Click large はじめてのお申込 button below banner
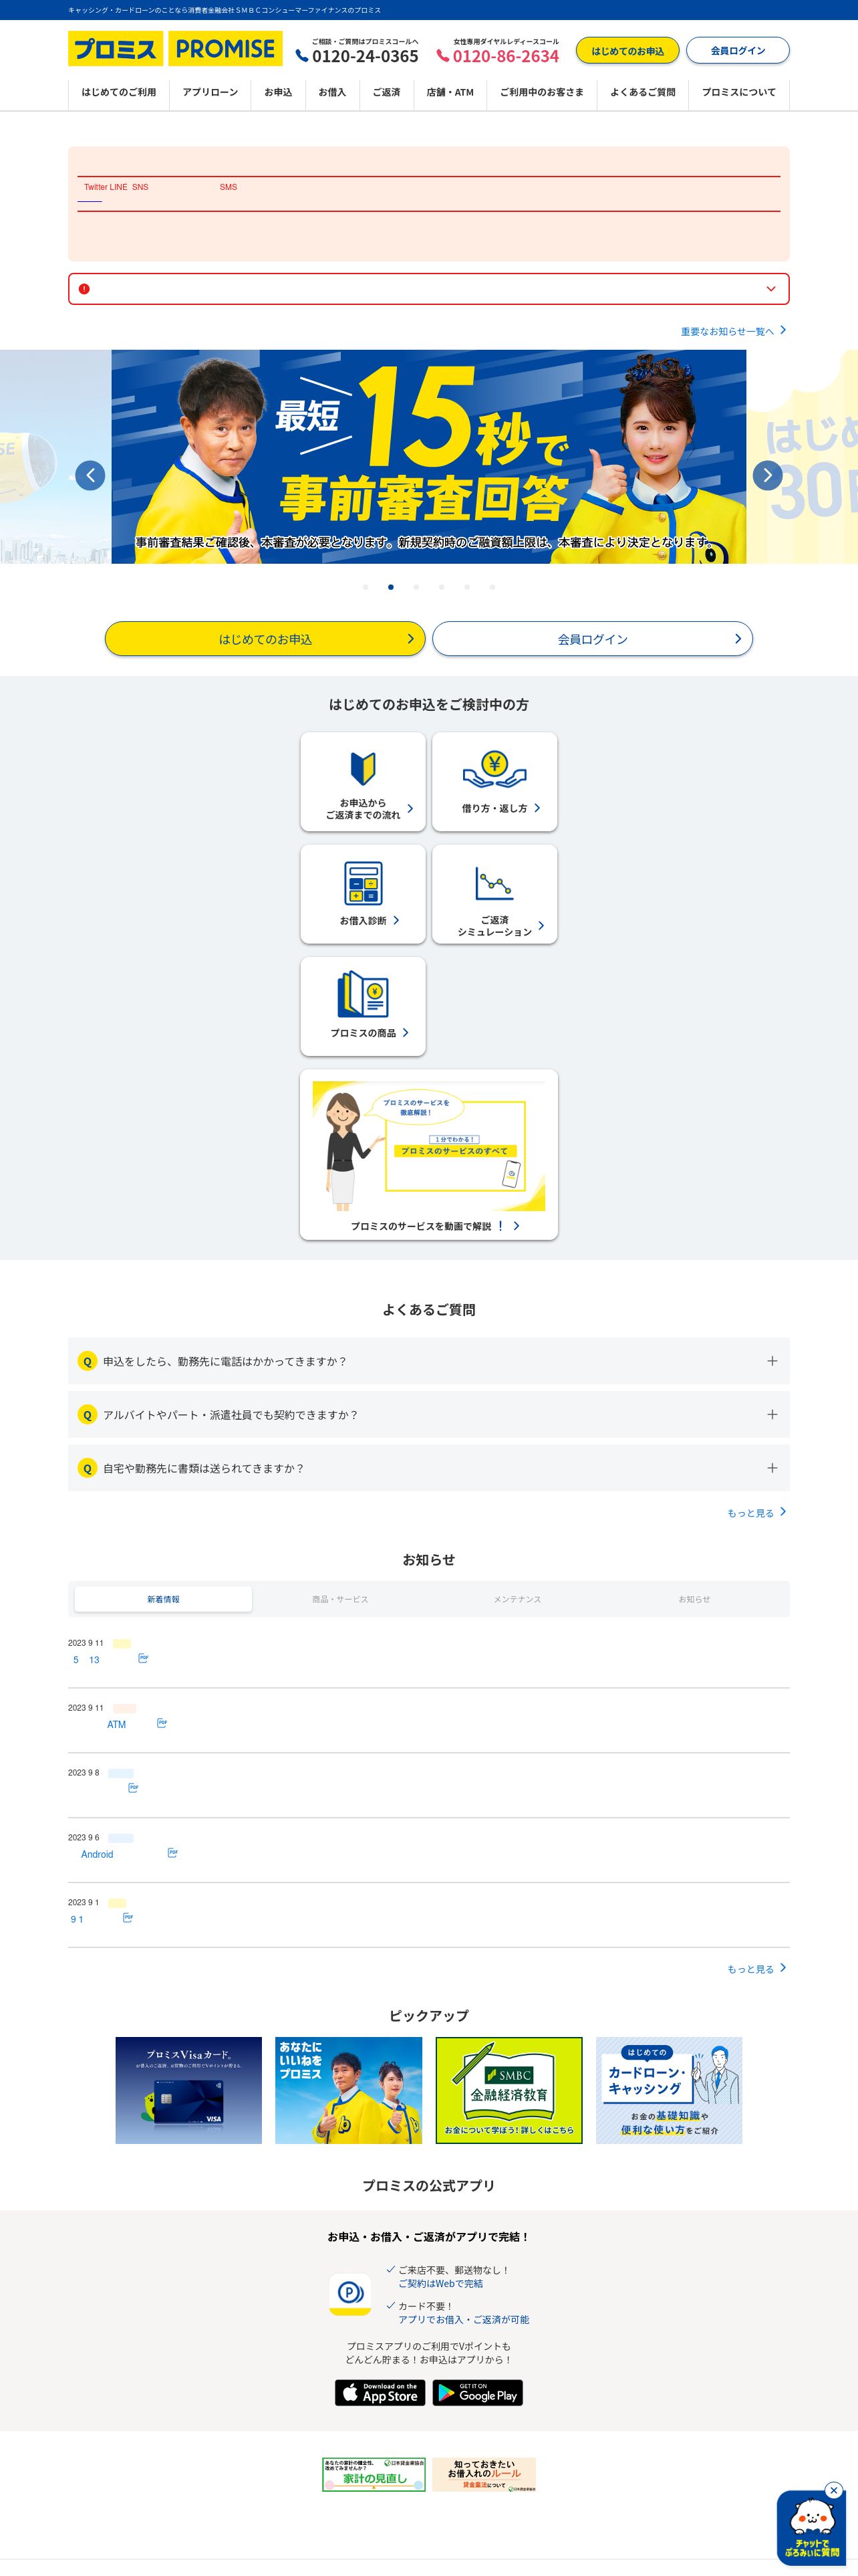The width and height of the screenshot is (858, 2576). coord(265,639)
